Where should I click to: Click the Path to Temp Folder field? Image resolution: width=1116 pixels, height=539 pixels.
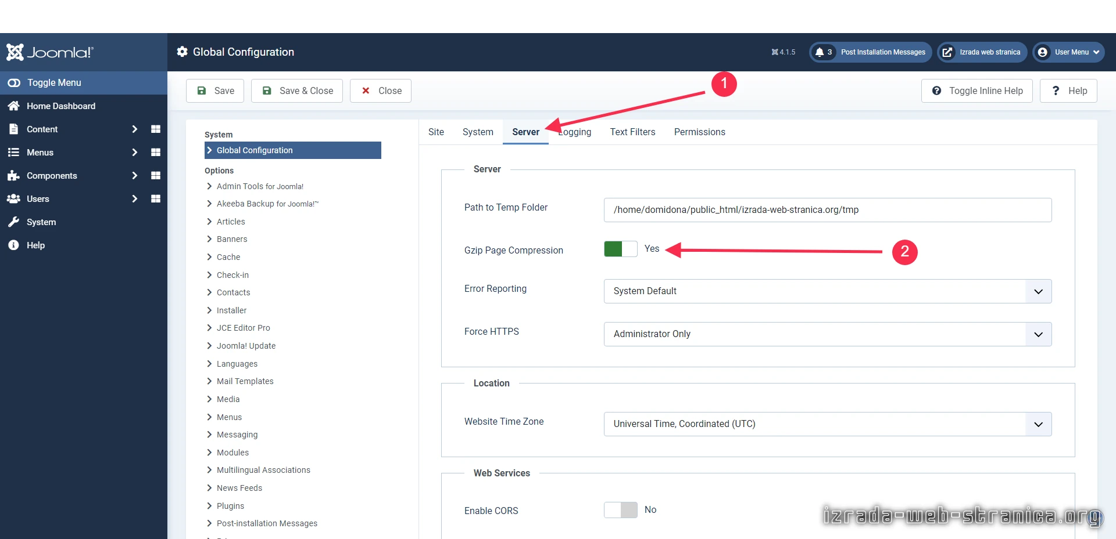click(828, 210)
